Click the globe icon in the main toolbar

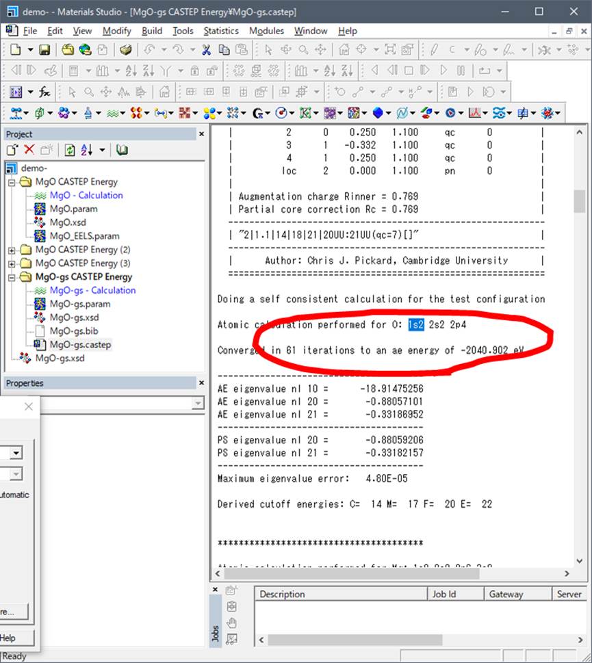coord(85,50)
